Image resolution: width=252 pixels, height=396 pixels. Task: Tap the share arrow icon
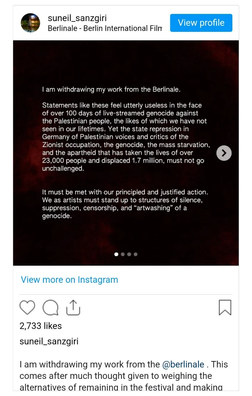coord(72,307)
